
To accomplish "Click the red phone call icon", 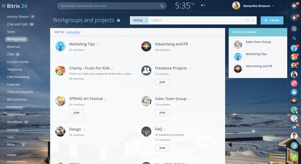I will [294, 83].
